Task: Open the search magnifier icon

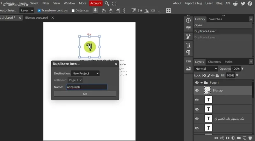Action: (107, 3)
